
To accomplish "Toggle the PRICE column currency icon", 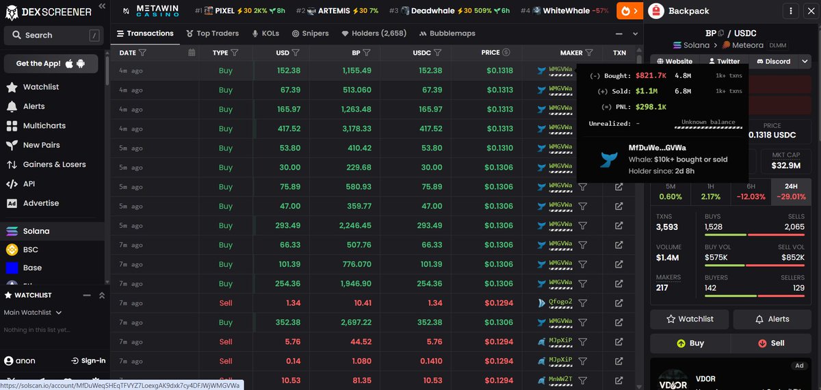I will tap(506, 52).
